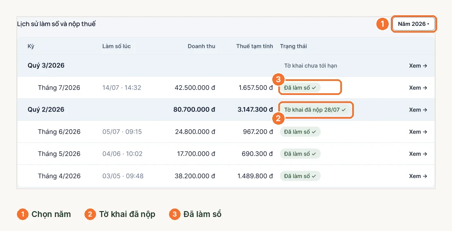
Task: Click the Doanh thu column header
Action: click(201, 46)
